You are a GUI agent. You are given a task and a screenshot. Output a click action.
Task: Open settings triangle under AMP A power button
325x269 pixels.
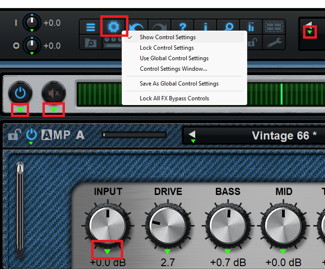coord(31,143)
